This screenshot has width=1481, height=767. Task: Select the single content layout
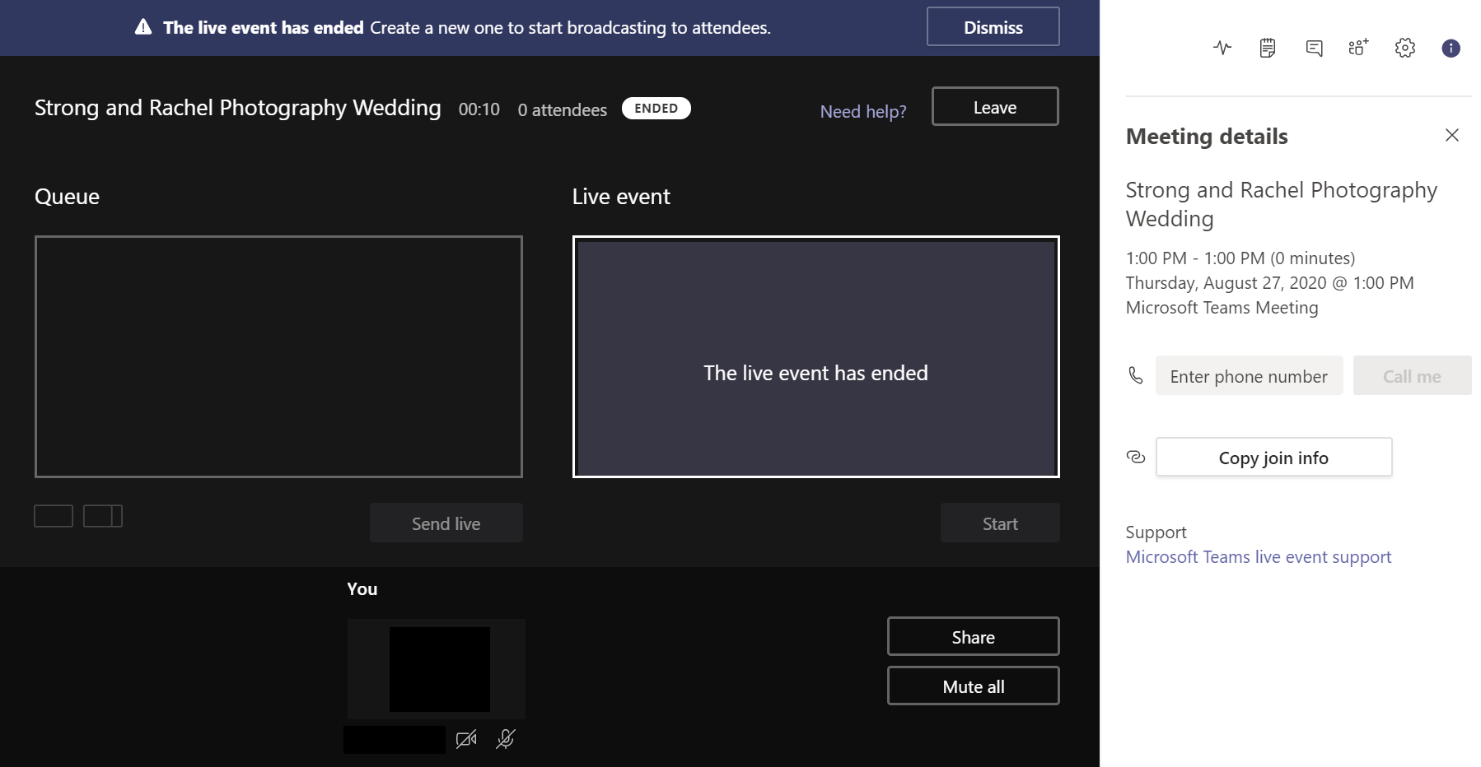point(54,516)
